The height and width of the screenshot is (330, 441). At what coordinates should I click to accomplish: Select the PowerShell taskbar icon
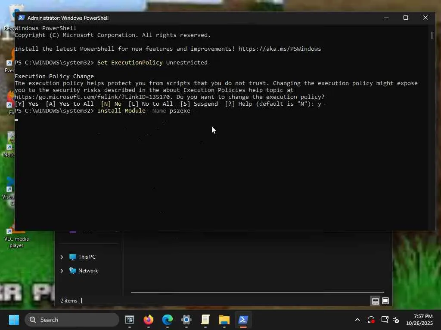click(x=243, y=320)
